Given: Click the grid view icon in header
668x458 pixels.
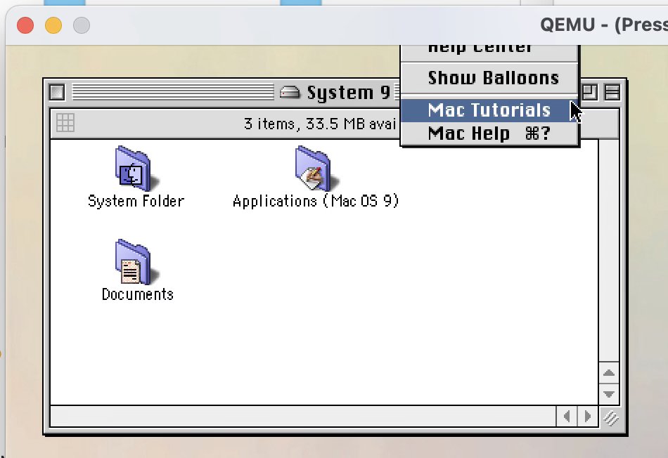Looking at the screenshot, I should pos(65,123).
